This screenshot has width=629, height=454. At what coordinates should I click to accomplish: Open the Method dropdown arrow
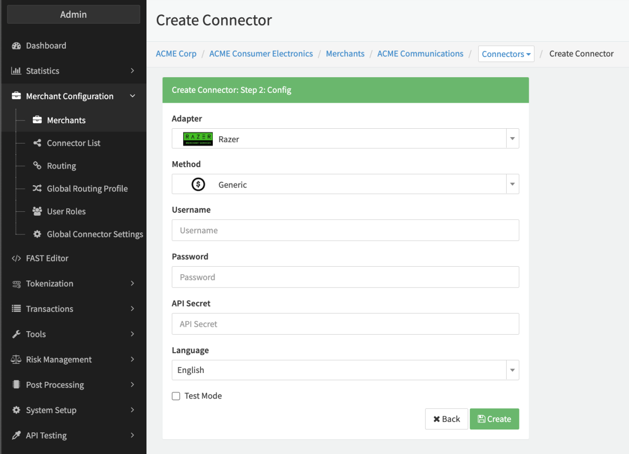[x=513, y=184]
